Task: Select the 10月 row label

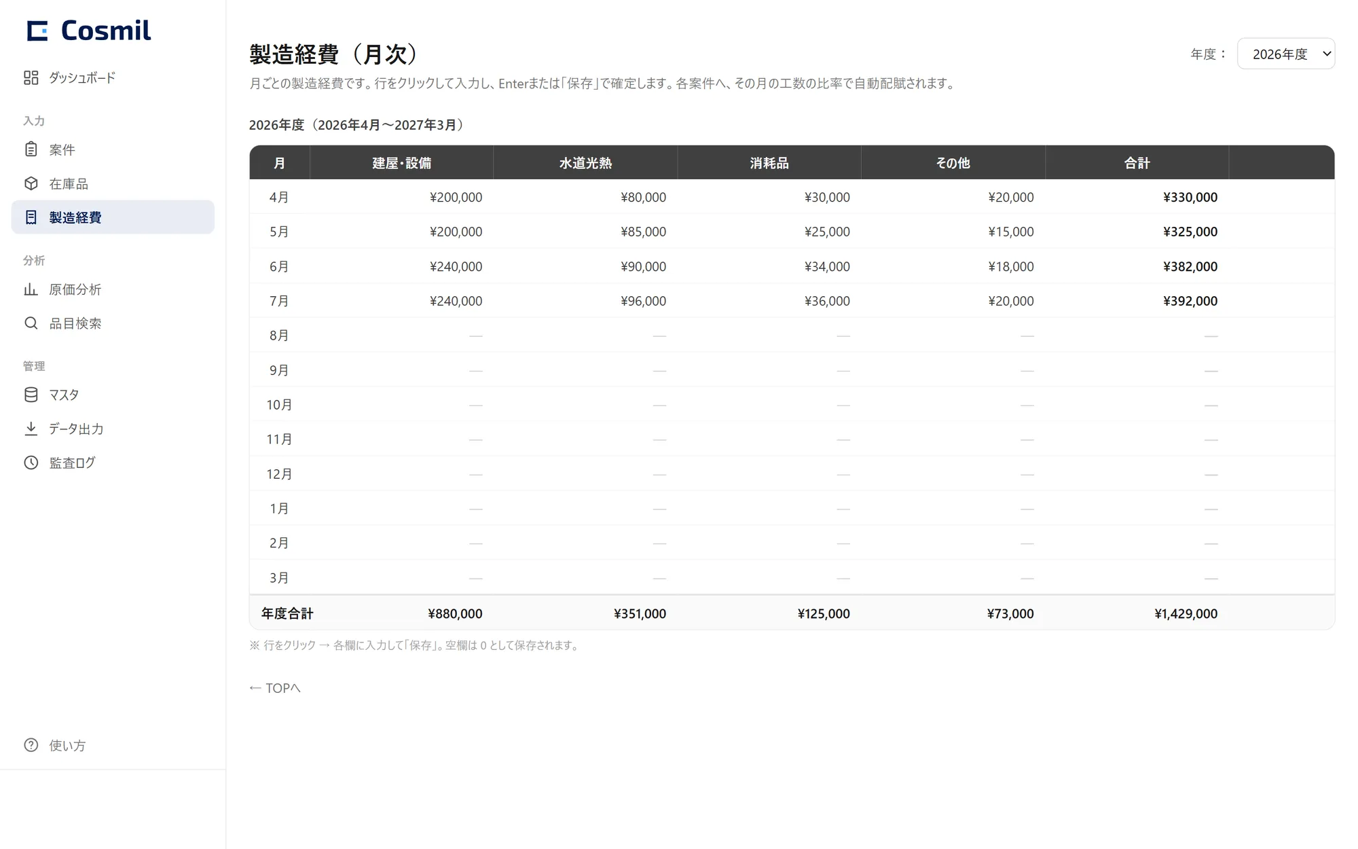Action: (x=279, y=405)
